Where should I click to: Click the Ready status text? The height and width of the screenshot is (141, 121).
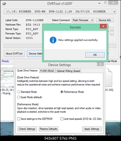click(6, 61)
